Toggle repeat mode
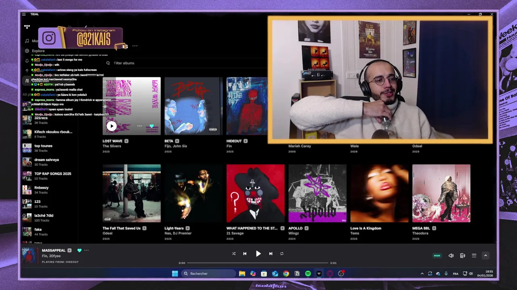The image size is (517, 290). click(x=282, y=254)
